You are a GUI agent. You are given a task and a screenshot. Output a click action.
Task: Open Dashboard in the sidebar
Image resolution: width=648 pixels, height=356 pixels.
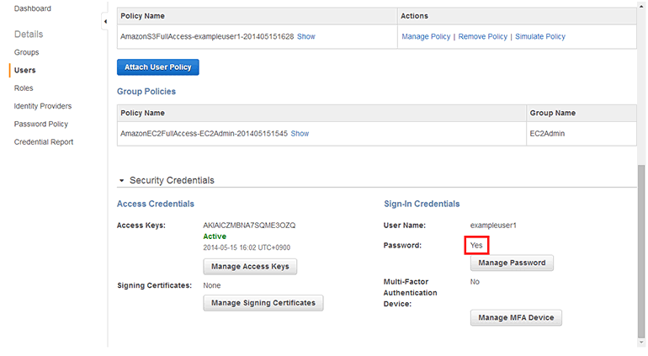32,8
